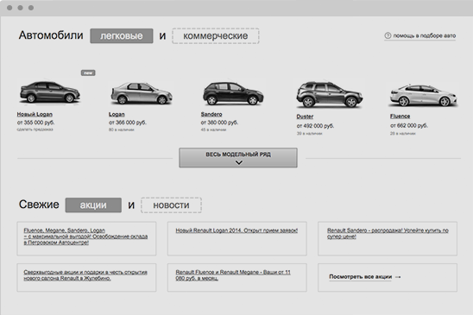The height and width of the screenshot is (315, 473).
Task: Select the акции tab
Action: point(93,205)
